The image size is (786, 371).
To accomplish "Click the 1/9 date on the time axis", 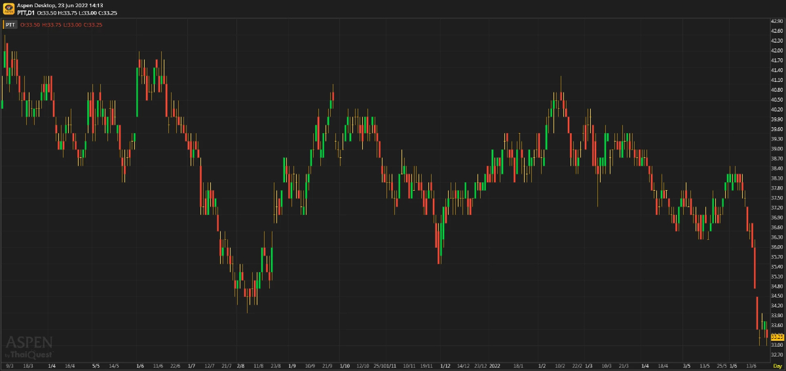I will tap(291, 365).
